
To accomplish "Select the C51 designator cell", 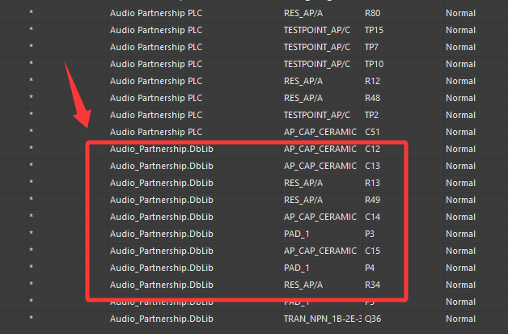I will 403,132.
